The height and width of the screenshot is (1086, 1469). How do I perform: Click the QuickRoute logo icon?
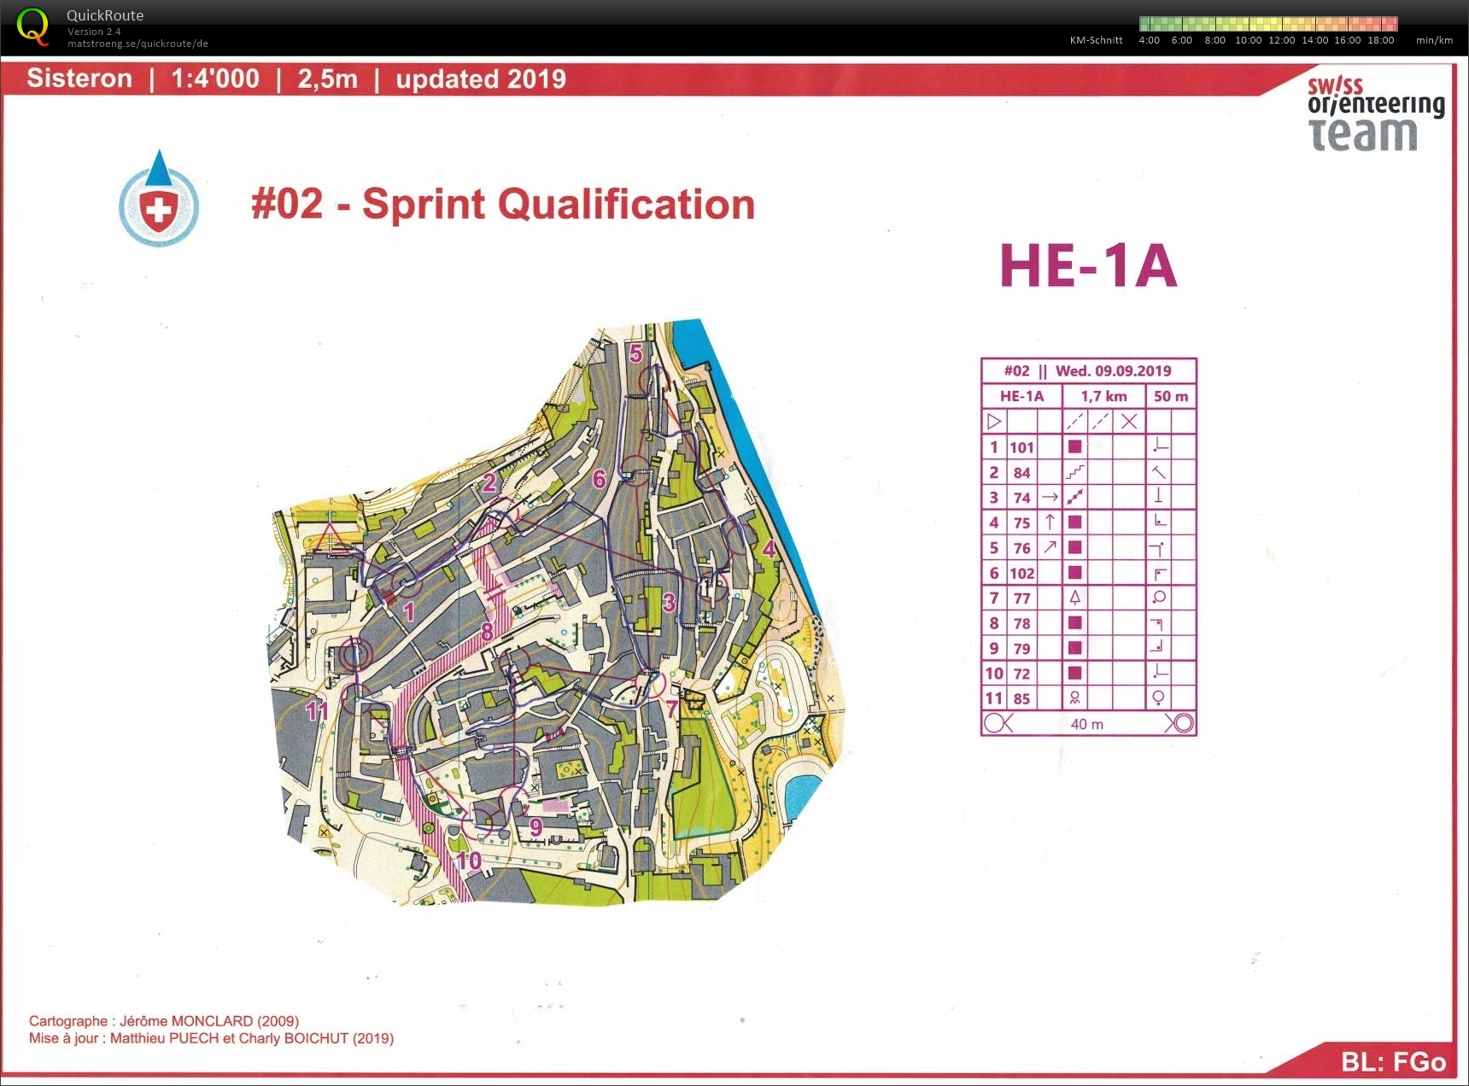[x=32, y=26]
